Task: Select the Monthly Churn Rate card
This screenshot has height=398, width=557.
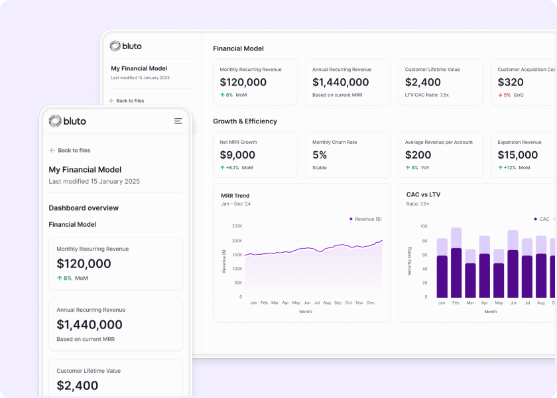Action: click(347, 155)
